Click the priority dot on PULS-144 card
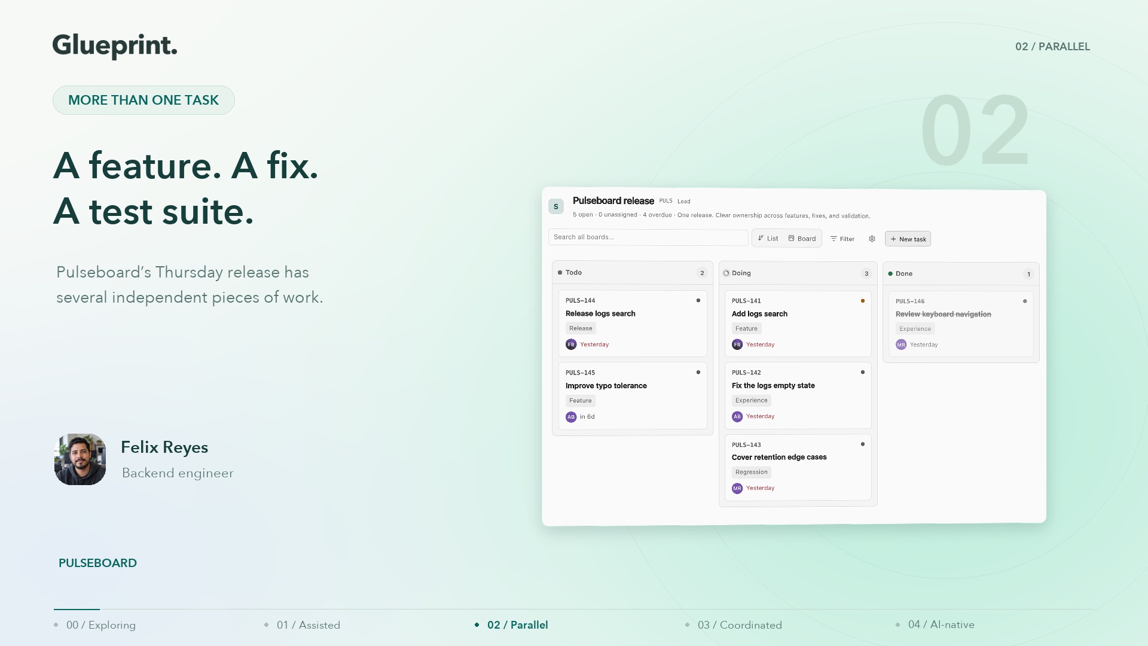 tap(698, 300)
